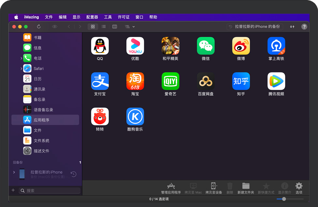Toggle the eye visibility icon in toolbar
This screenshot has height=207, width=318.
(54, 27)
